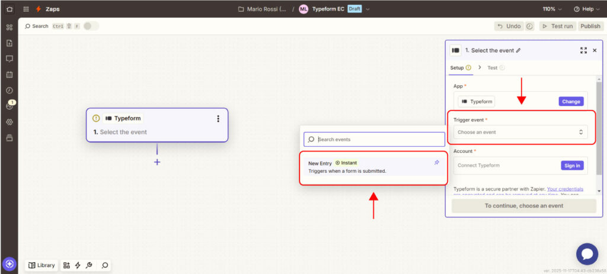Click the Change app button
The width and height of the screenshot is (607, 274).
[x=571, y=101]
